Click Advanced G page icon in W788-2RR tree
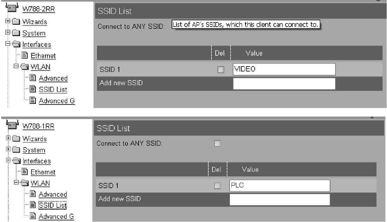387x222 pixels. pyautogui.click(x=33, y=101)
